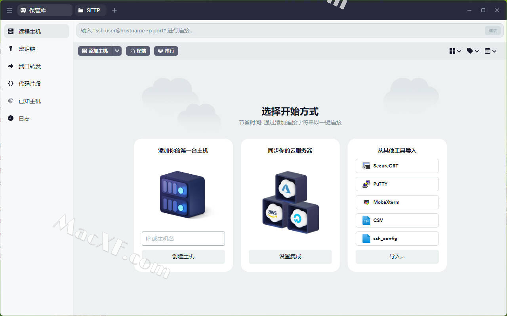Click the SecureCRT icon
This screenshot has width=507, height=316.
[x=366, y=166]
